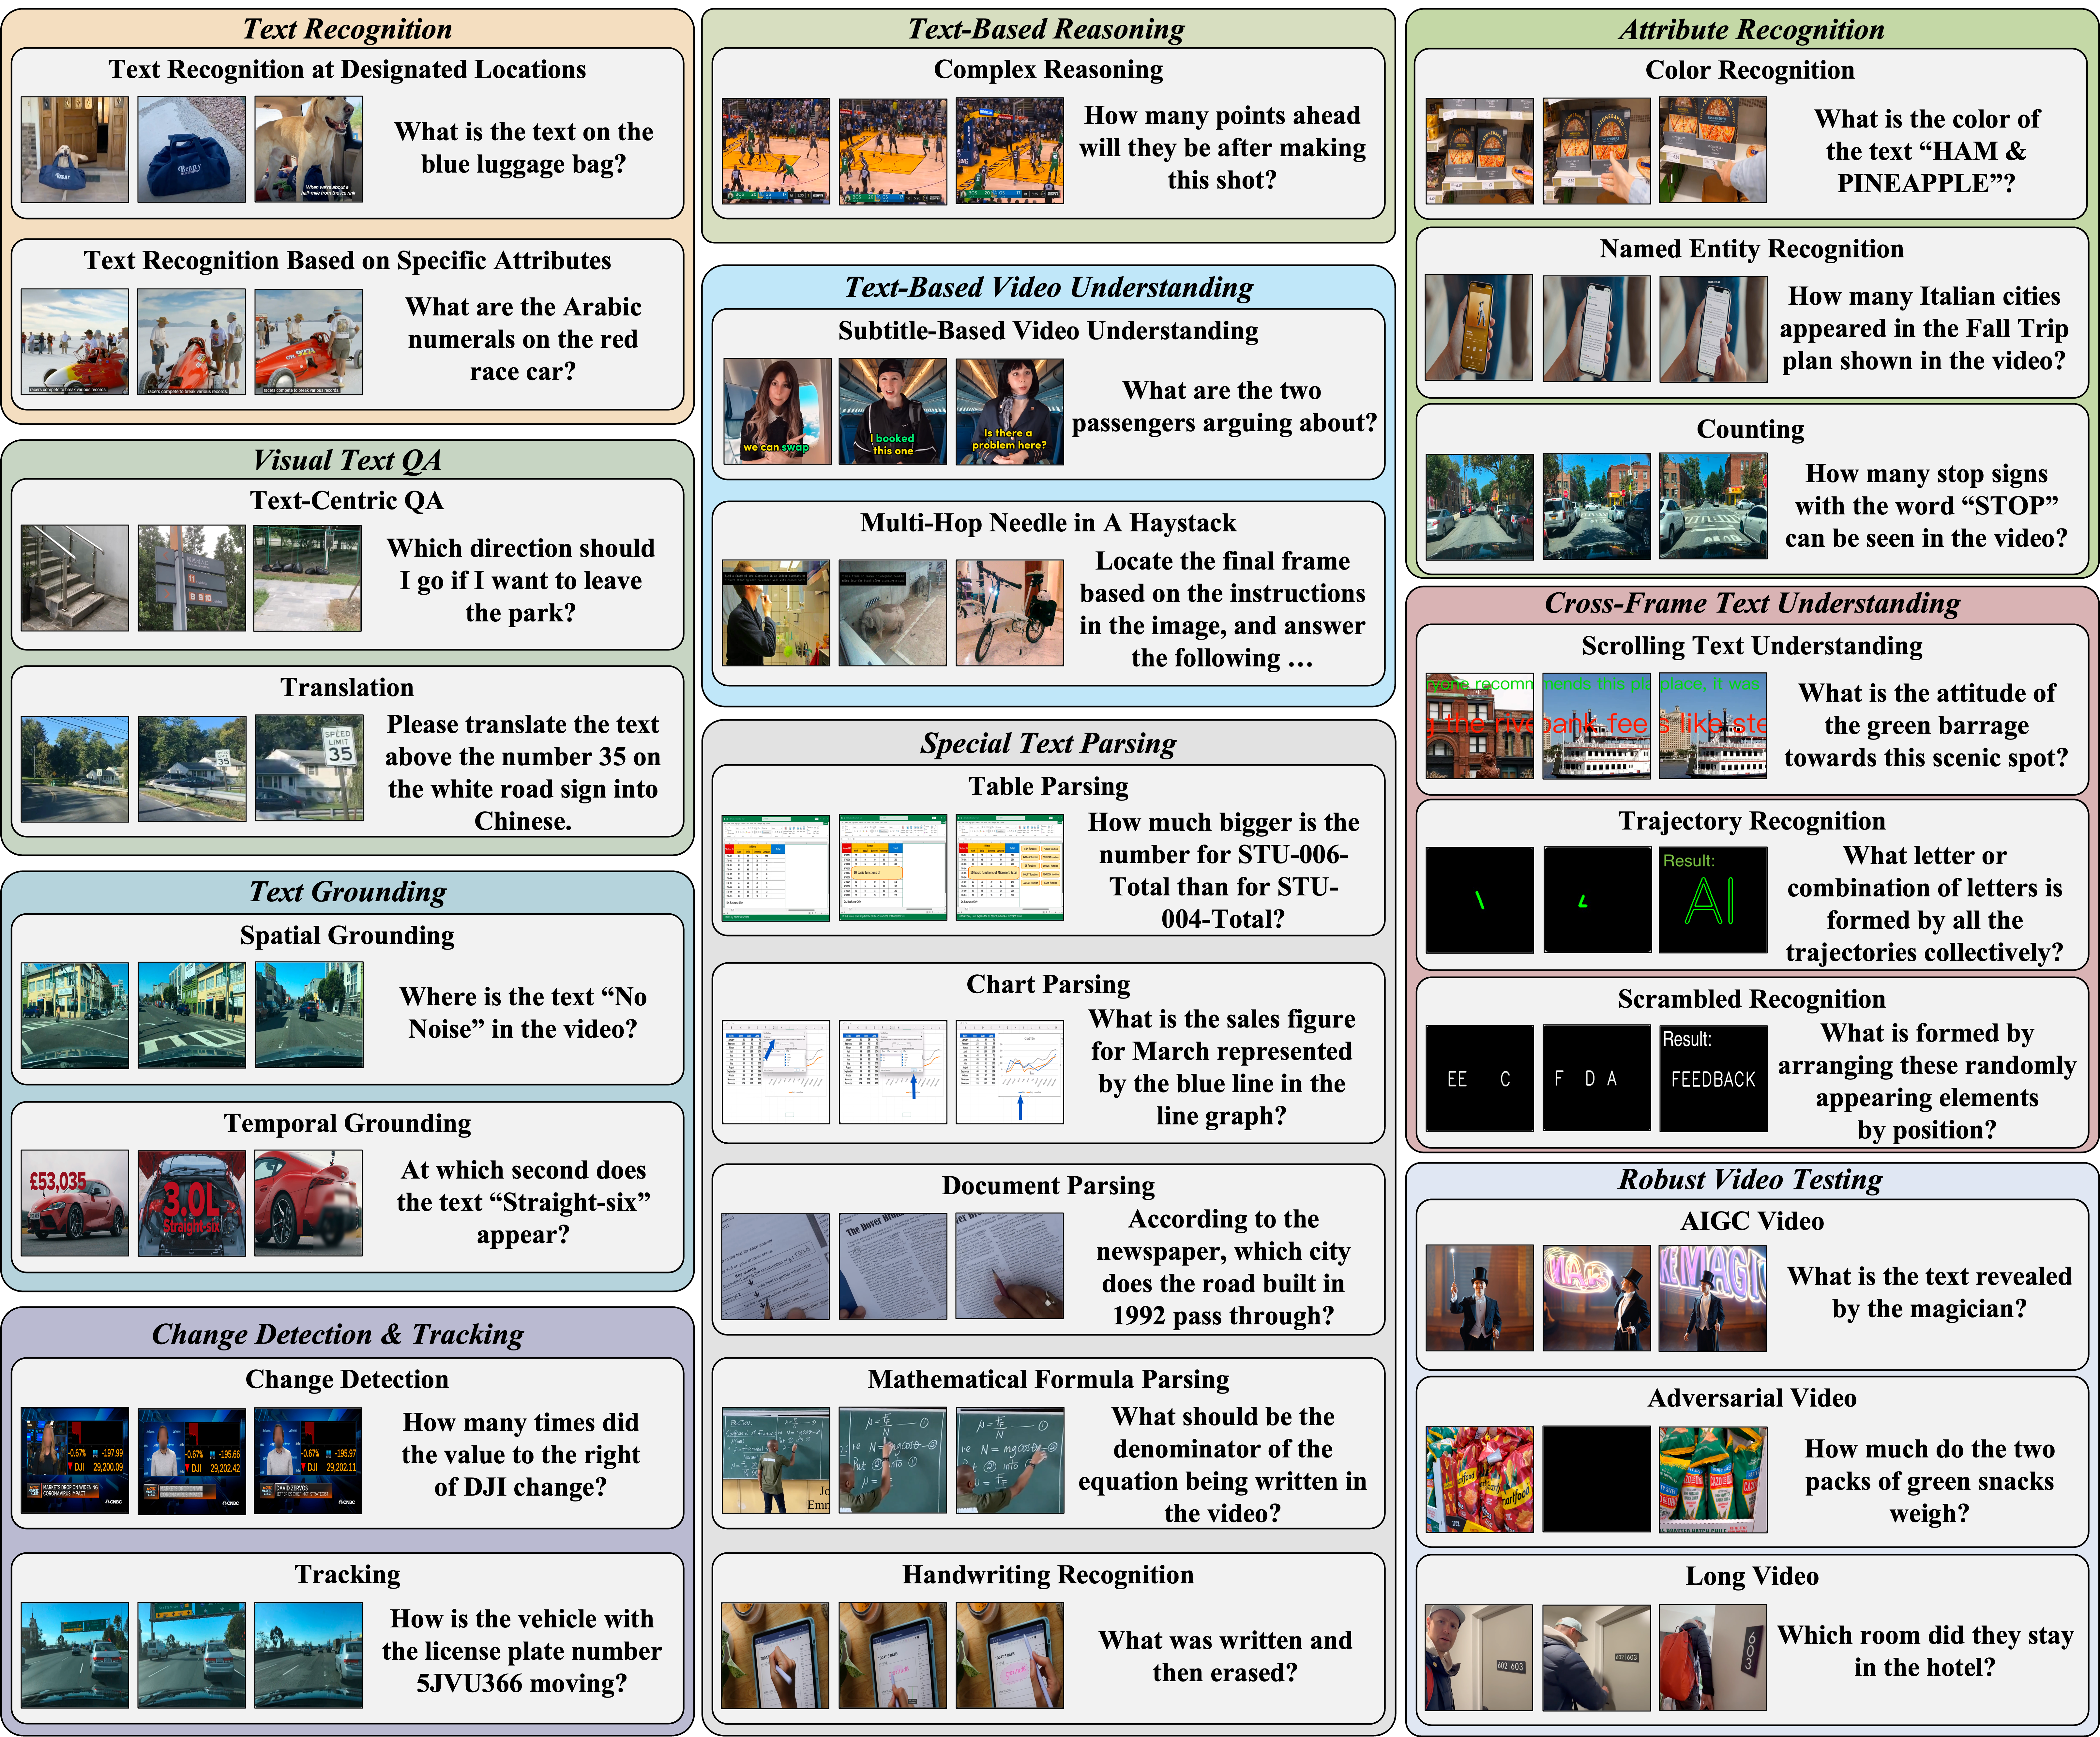Click the 'The Dover Bro' newspaper headline thumbnail
The image size is (2100, 1737).
point(893,1266)
